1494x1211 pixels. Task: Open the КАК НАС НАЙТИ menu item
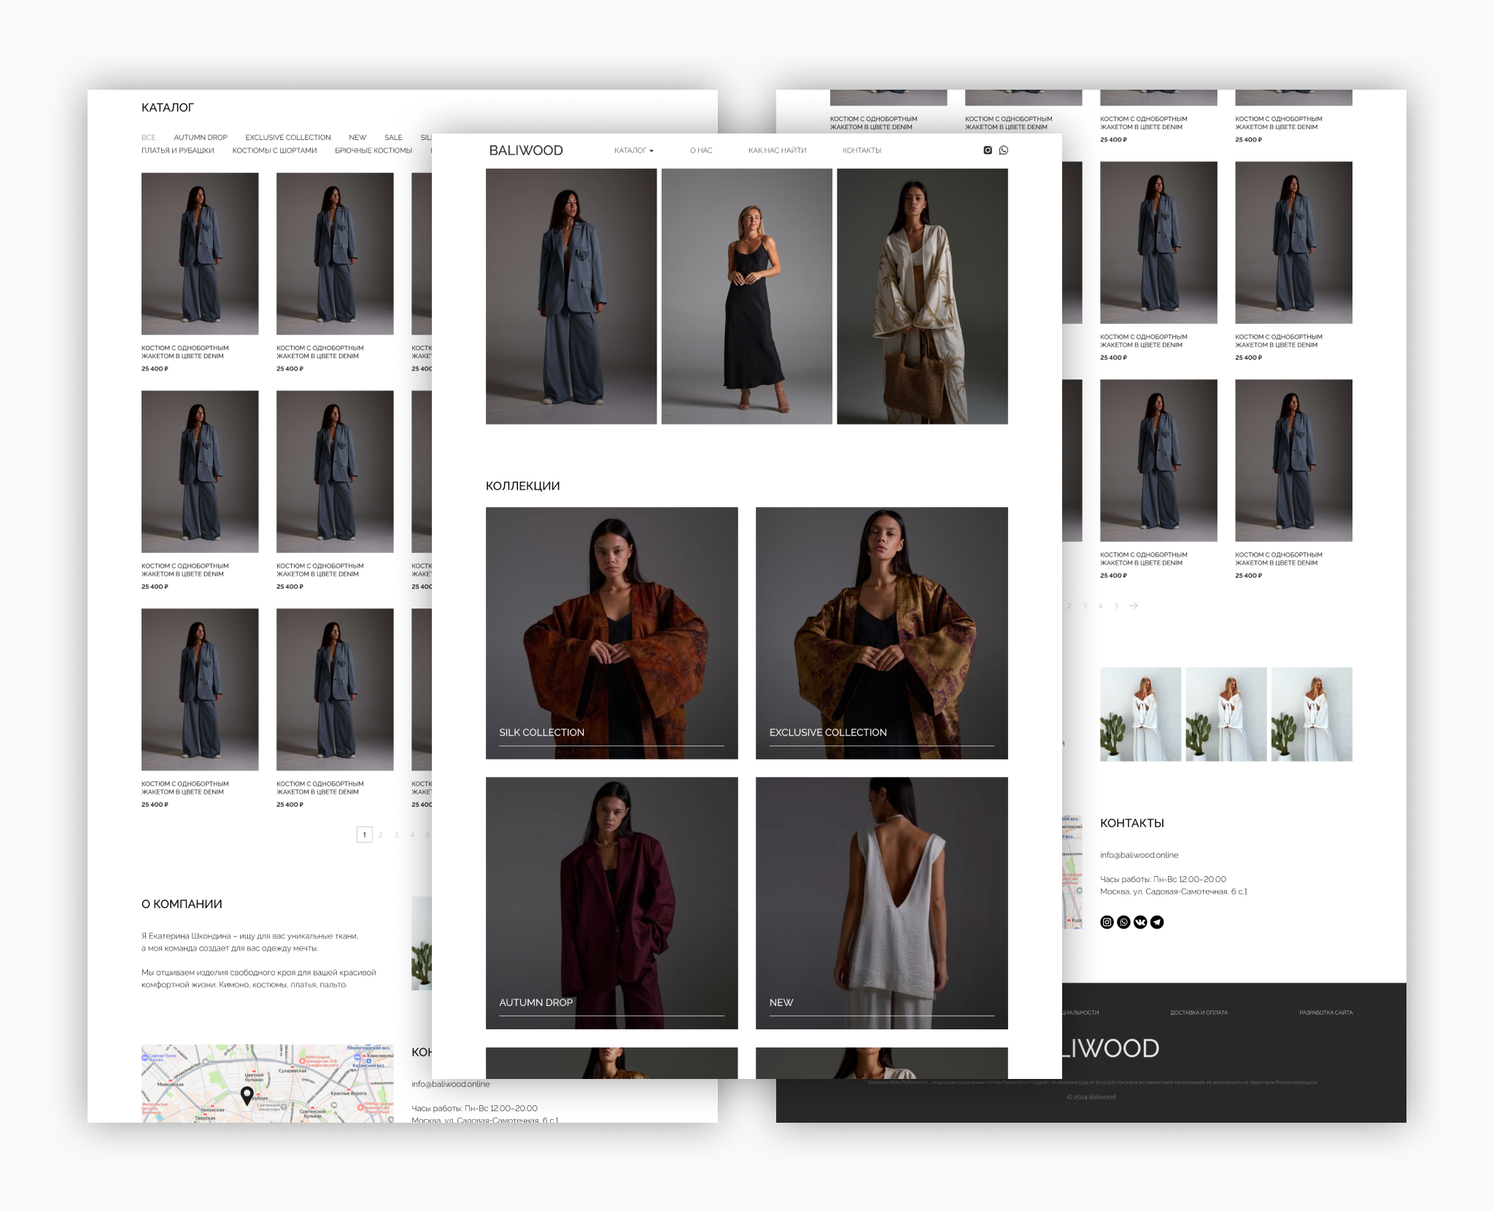(x=777, y=150)
